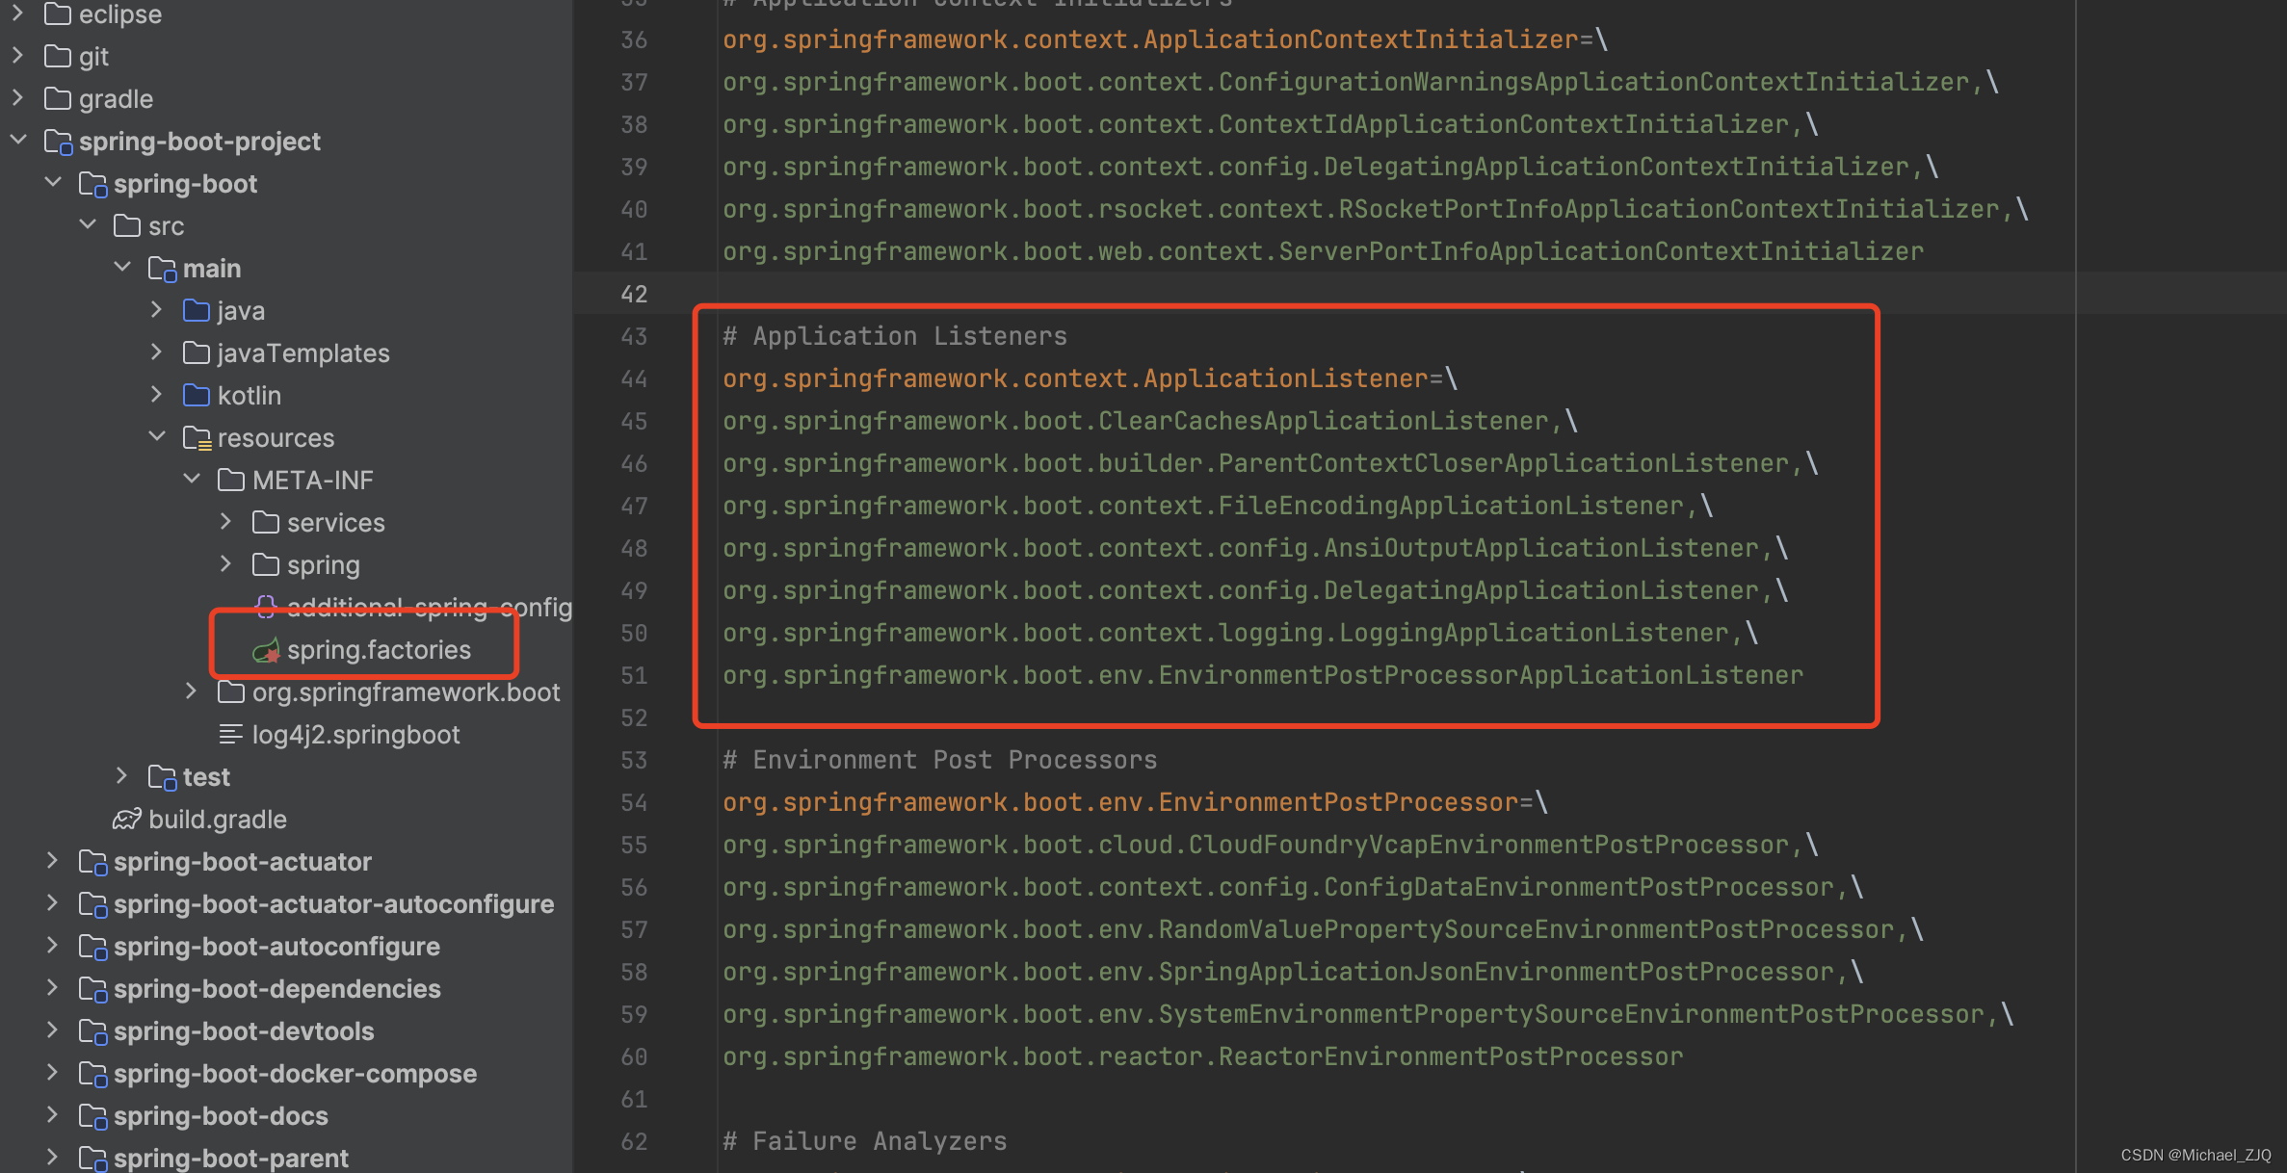
Task: Click the resources root folder icon
Action: pyautogui.click(x=197, y=438)
